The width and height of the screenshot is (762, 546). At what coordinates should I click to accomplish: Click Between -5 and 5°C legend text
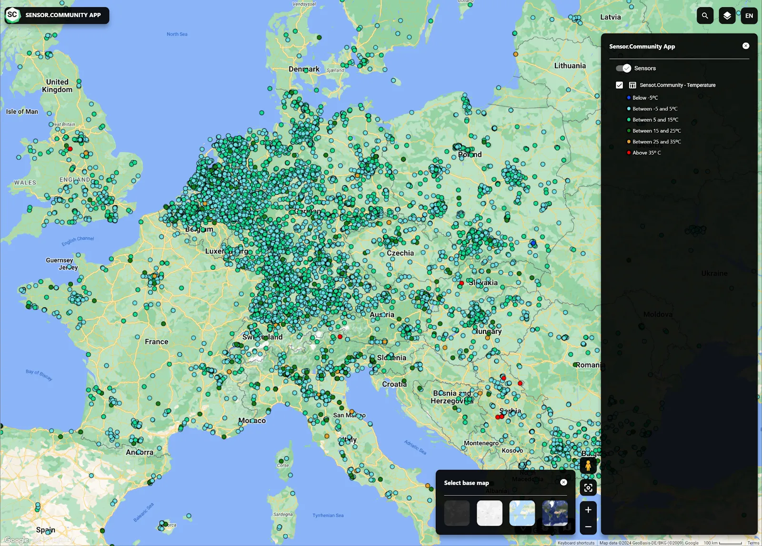click(655, 109)
